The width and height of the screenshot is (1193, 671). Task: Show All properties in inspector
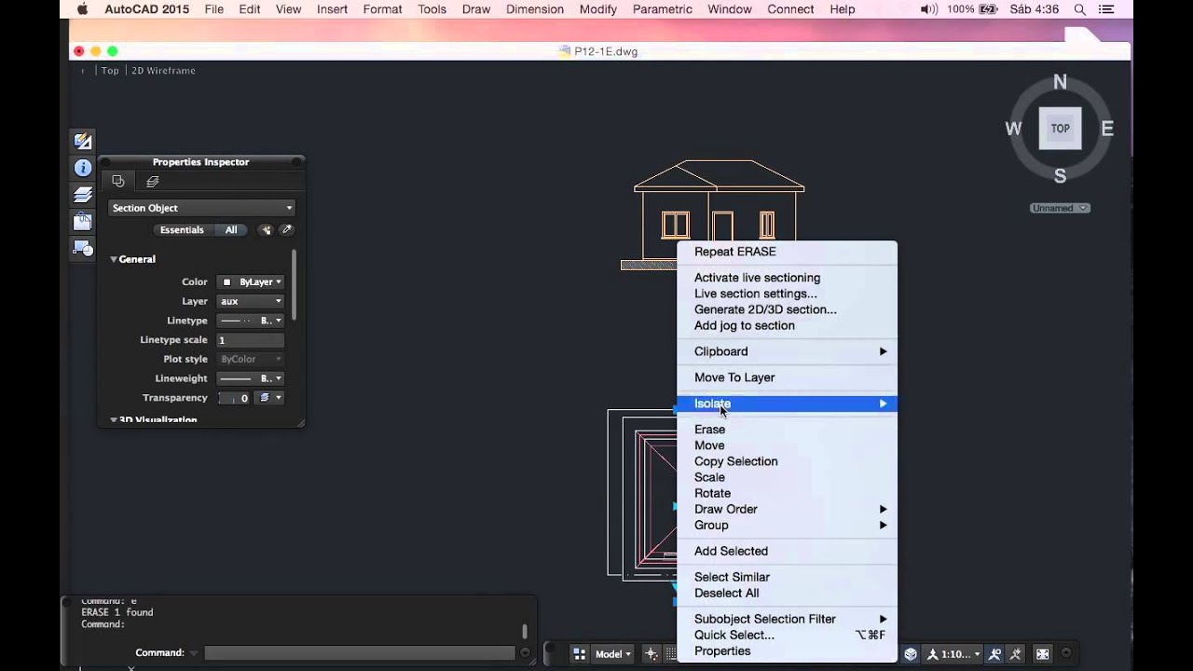point(231,230)
